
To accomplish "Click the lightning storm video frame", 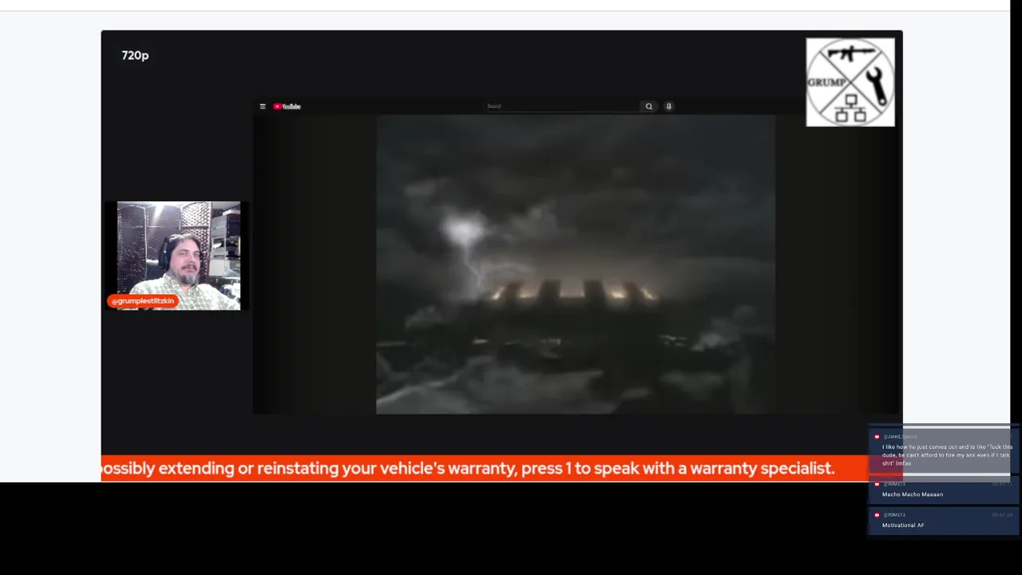I will (x=575, y=264).
